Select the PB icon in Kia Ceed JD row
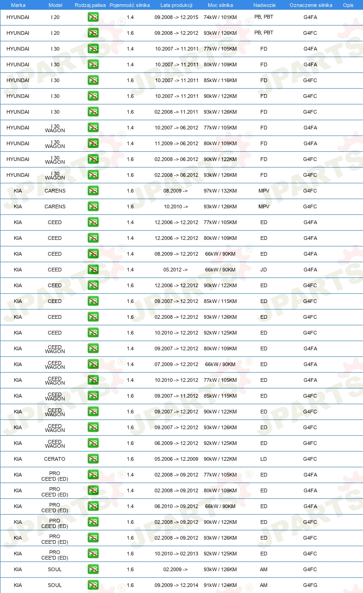Screen dimensions: 363x593 click(x=93, y=270)
